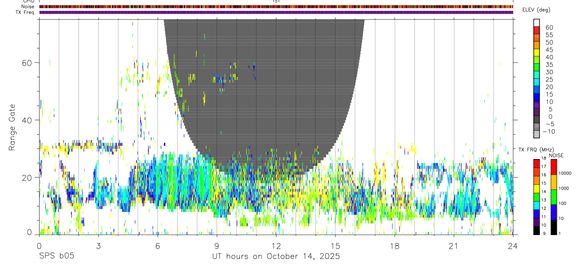Click the 50 value on ELEV legend
The height and width of the screenshot is (266, 577).
pos(549,42)
